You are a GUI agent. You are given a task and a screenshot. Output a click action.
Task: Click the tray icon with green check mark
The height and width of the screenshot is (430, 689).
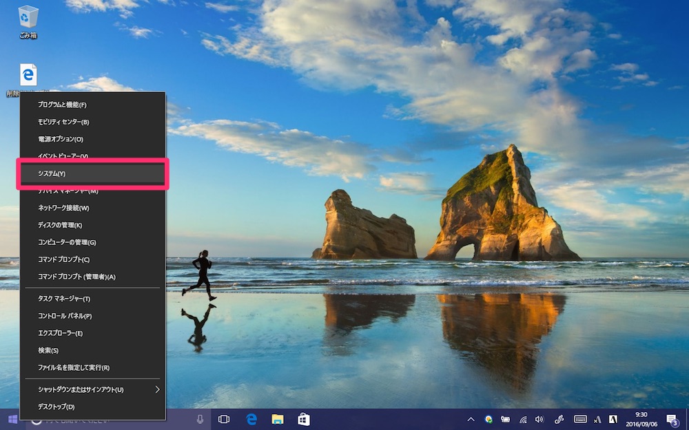(489, 420)
